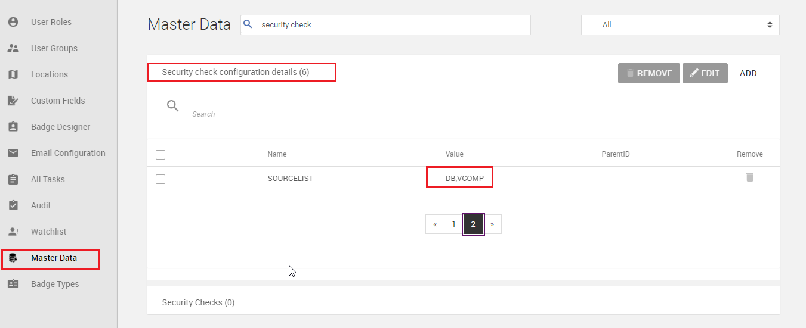The image size is (806, 328).
Task: Click the Email Configuration envelope icon
Action: tap(13, 153)
